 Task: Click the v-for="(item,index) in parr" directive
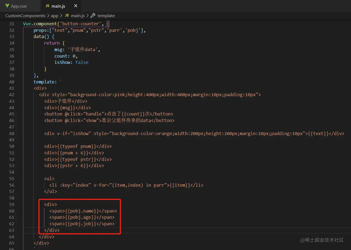pyautogui.click(x=130, y=185)
